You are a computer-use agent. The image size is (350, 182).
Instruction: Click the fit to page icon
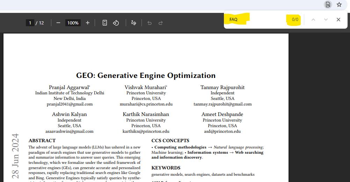point(104,23)
